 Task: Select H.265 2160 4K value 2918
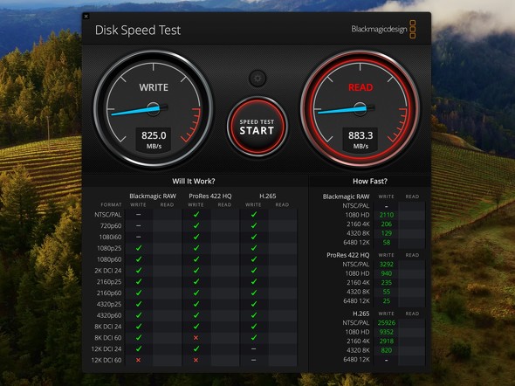point(386,341)
